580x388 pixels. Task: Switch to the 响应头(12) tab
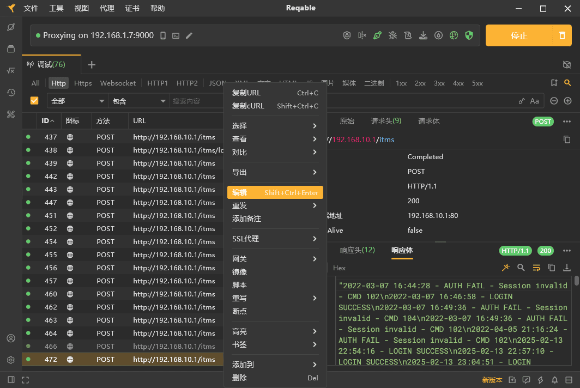357,250
